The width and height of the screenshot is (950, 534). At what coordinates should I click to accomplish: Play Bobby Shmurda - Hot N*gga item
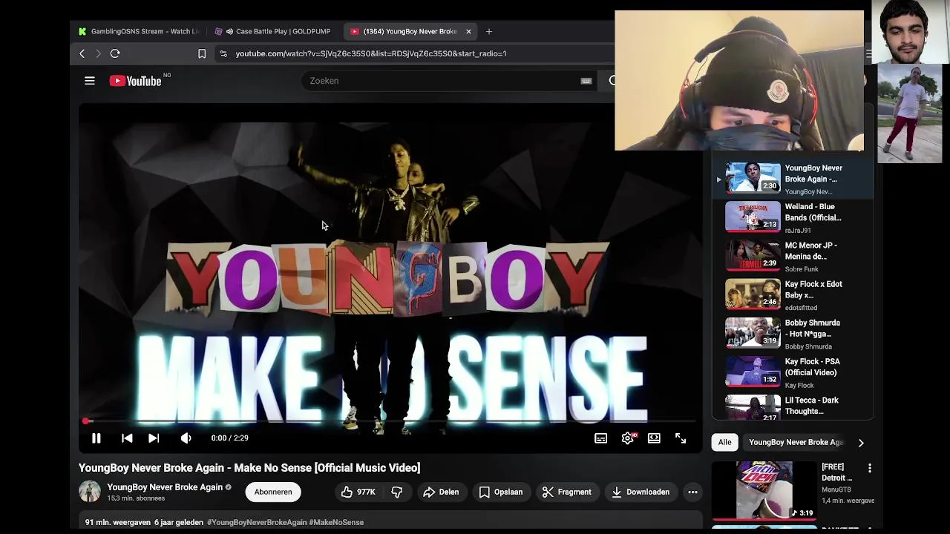791,333
